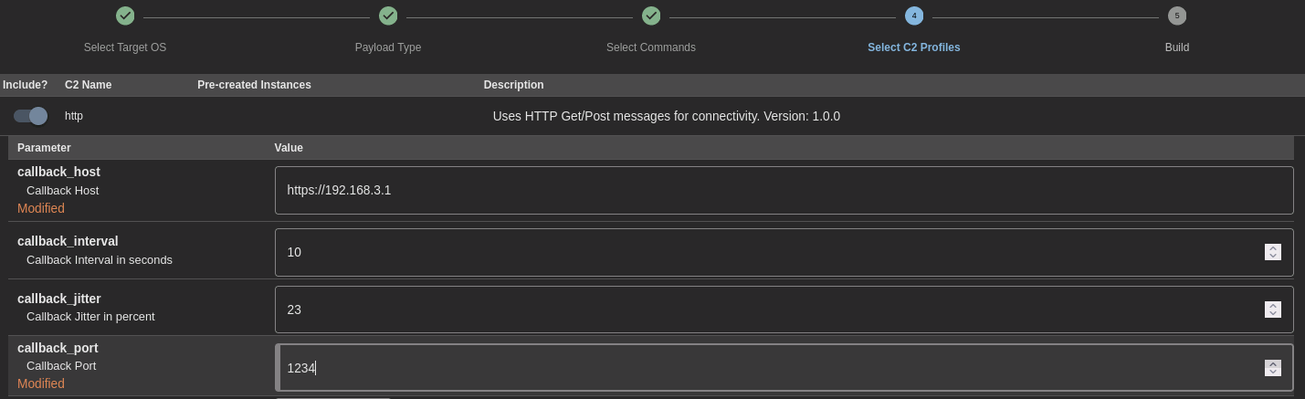Jump to the Build step label
Image resolution: width=1305 pixels, height=399 pixels.
click(1177, 47)
